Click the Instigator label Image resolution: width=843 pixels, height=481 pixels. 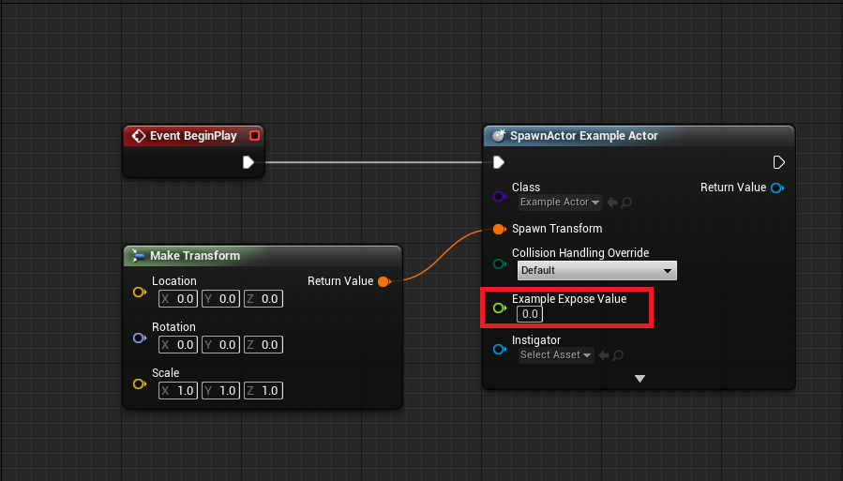coord(536,340)
